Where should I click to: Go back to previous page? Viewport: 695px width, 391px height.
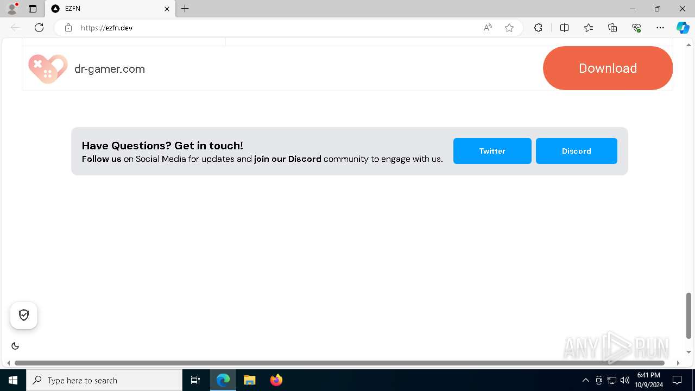pyautogui.click(x=15, y=28)
